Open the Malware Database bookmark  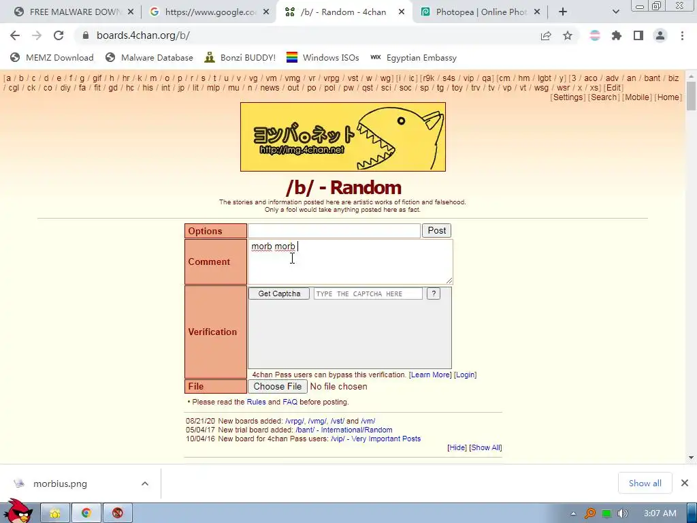coord(149,57)
